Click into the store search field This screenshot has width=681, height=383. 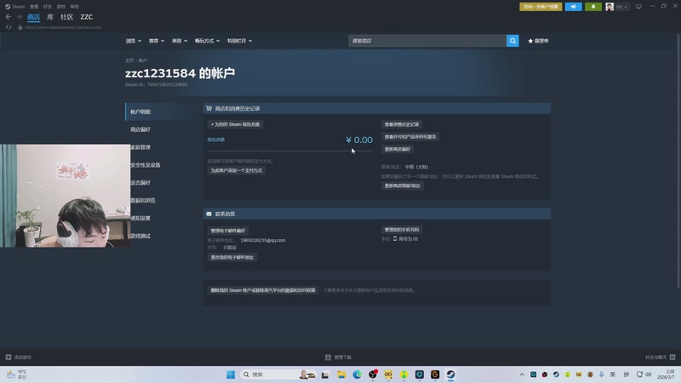tap(427, 41)
